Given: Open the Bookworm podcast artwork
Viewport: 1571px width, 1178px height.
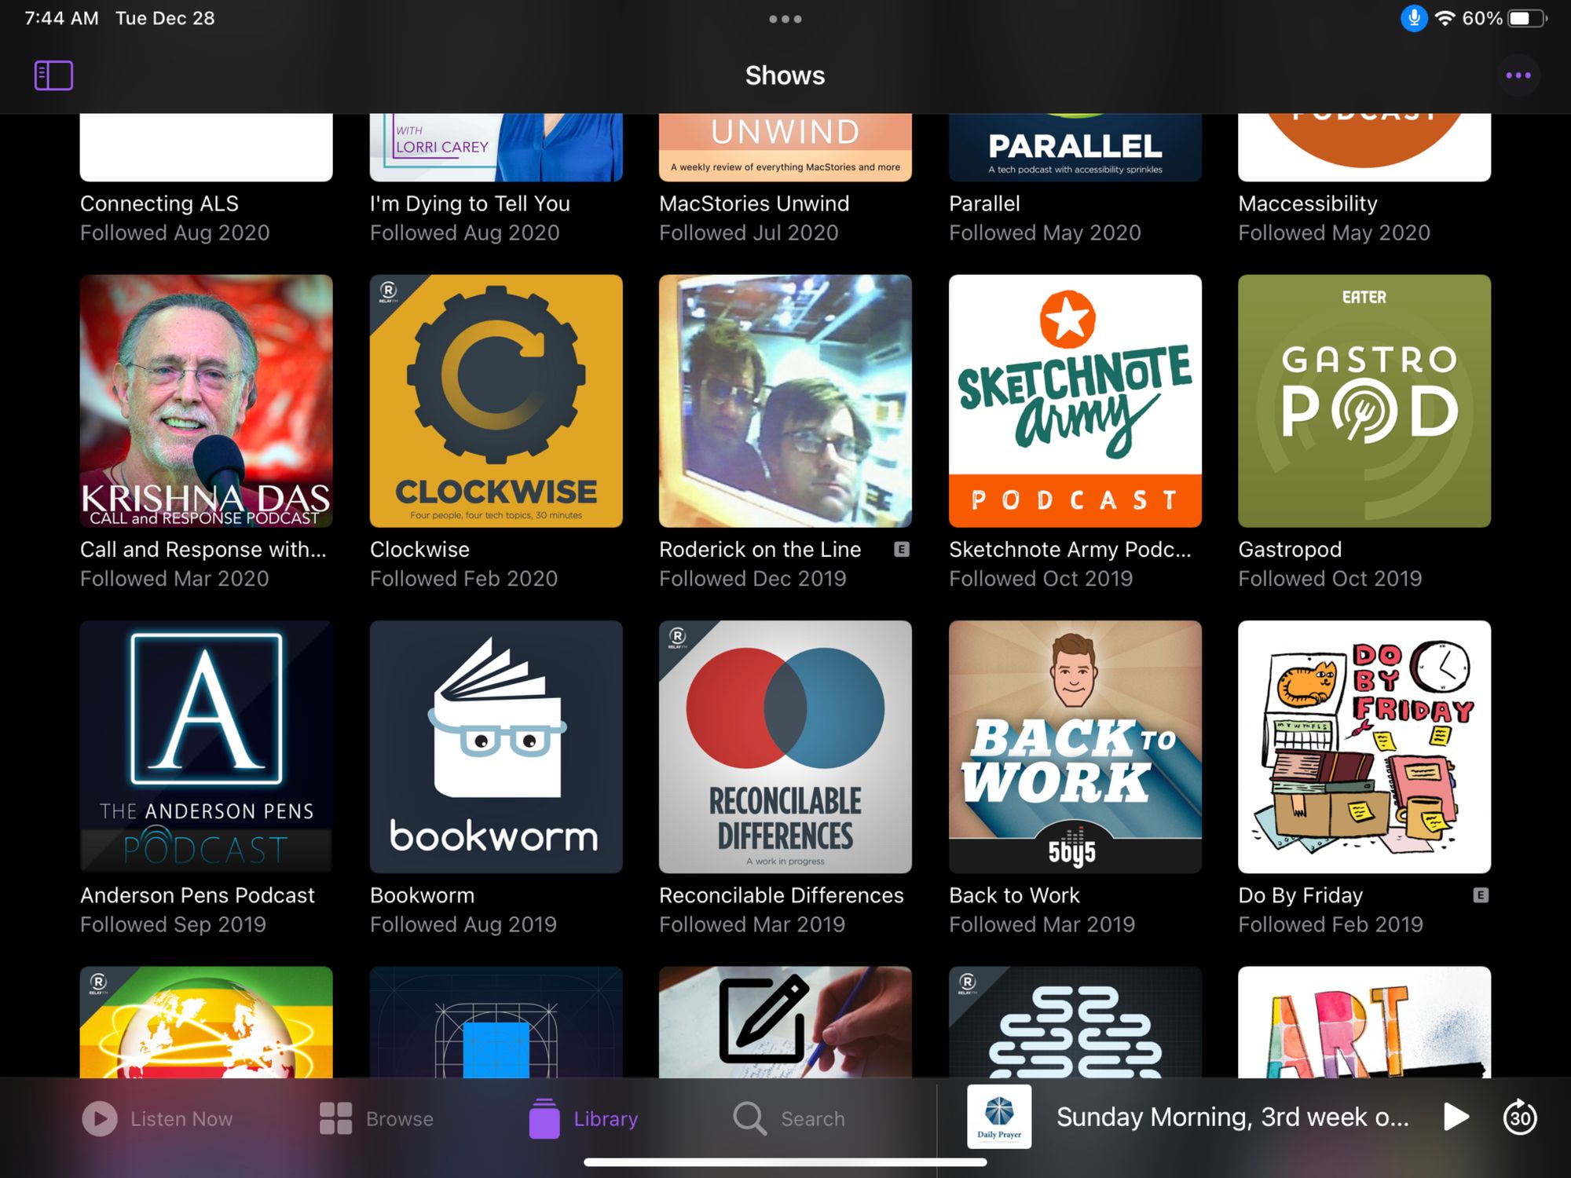Looking at the screenshot, I should tap(496, 747).
